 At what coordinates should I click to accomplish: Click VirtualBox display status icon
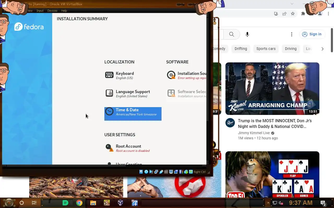(x=171, y=172)
